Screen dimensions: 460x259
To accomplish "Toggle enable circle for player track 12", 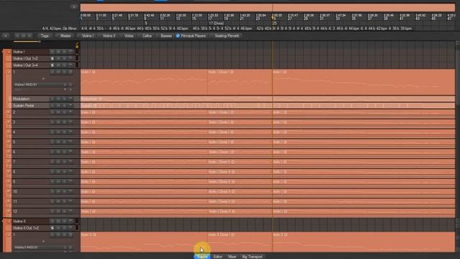I will [9, 212].
